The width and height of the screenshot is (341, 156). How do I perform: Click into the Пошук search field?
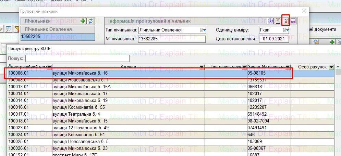point(77,58)
